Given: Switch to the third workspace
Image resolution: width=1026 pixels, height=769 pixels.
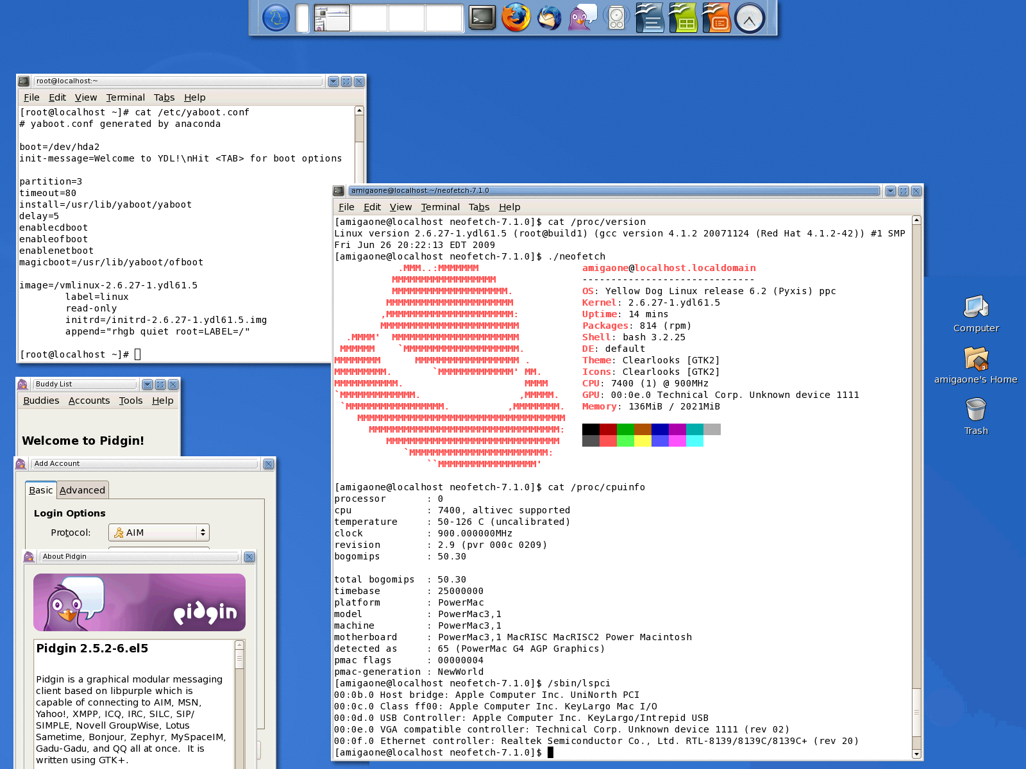Looking at the screenshot, I should tap(406, 18).
